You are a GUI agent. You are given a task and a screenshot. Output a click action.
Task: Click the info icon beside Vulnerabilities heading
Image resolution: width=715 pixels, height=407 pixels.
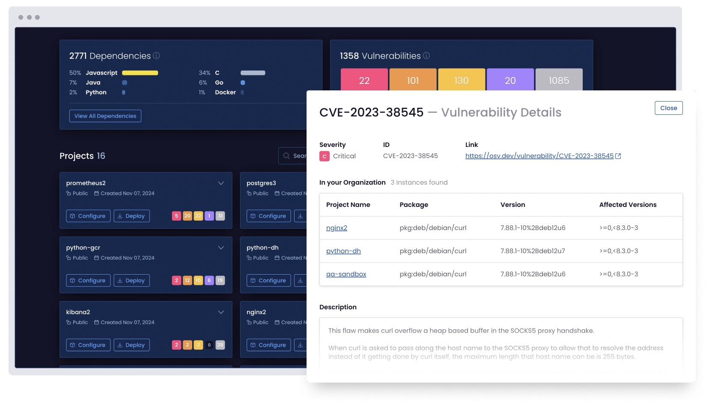[426, 56]
